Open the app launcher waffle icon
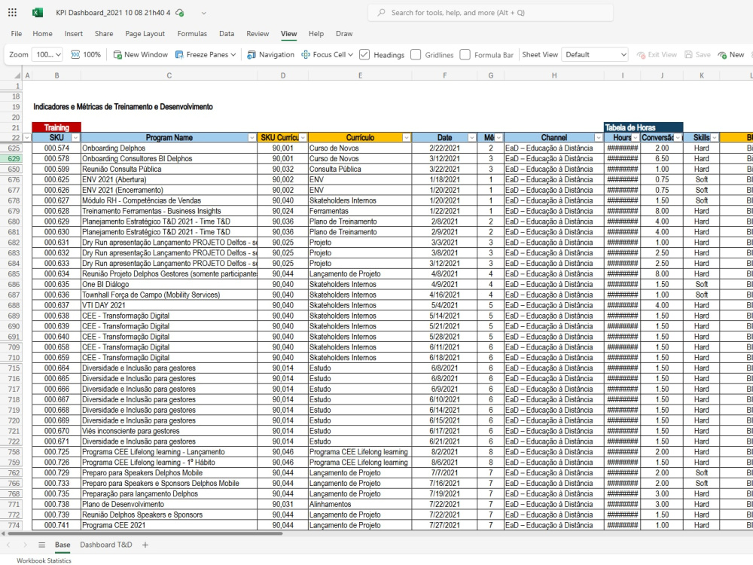The height and width of the screenshot is (565, 753). click(x=13, y=13)
